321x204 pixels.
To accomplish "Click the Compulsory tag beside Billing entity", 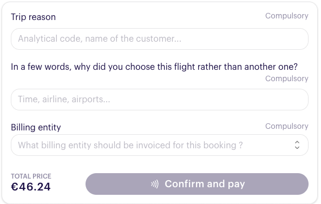I will [287, 127].
